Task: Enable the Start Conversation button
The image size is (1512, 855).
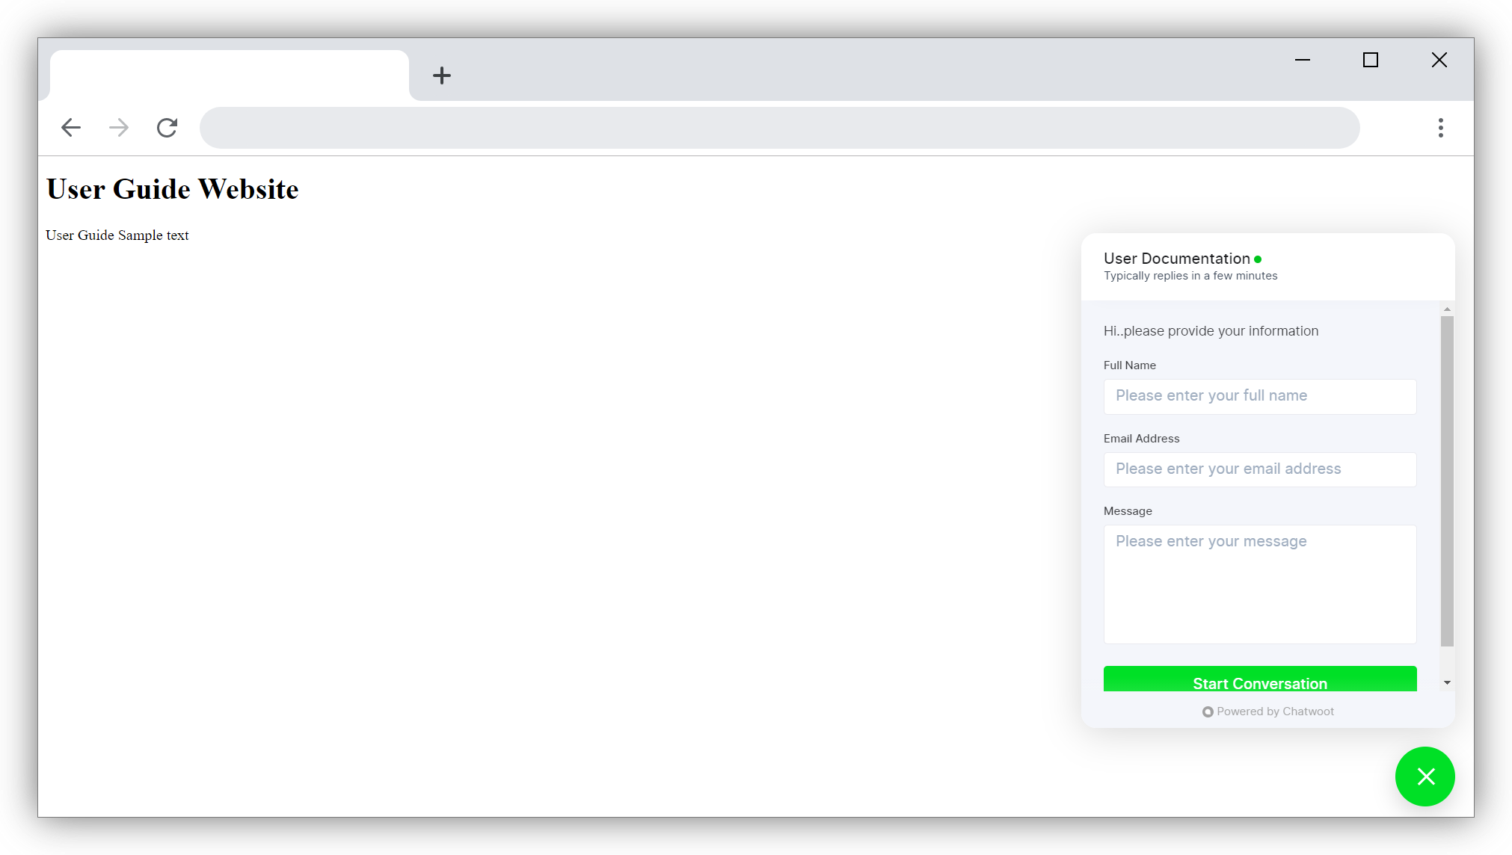Action: [1260, 683]
